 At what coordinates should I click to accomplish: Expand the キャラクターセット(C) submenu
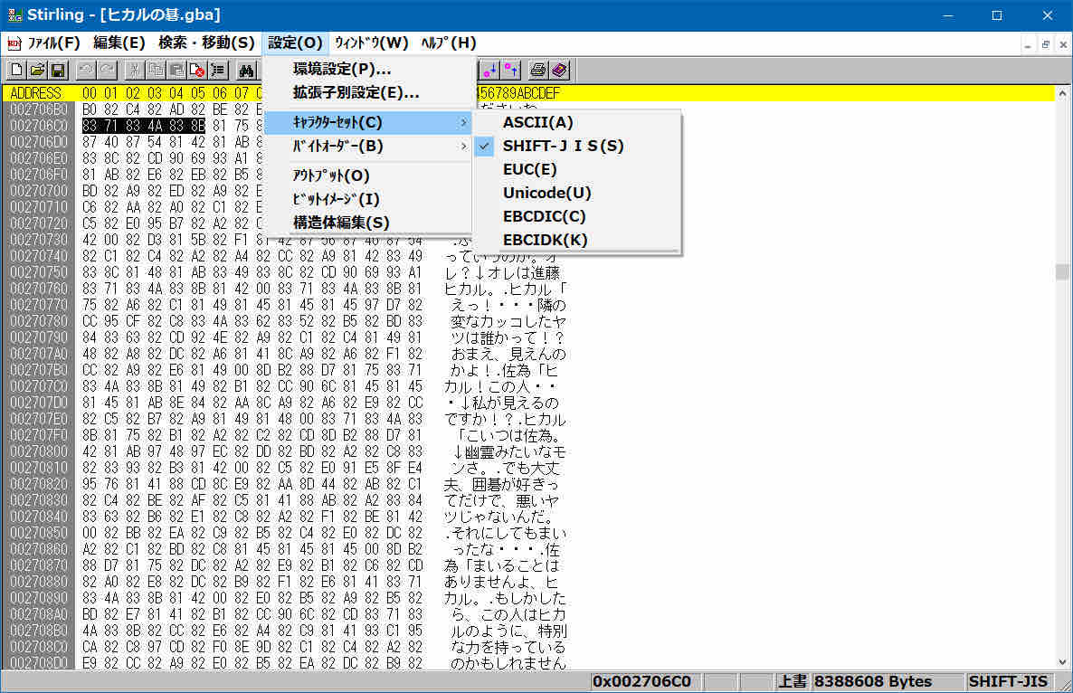tap(368, 122)
